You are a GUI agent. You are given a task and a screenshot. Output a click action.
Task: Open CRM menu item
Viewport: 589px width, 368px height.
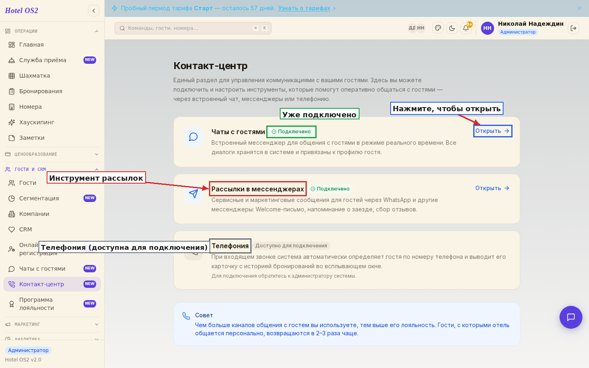52,229
